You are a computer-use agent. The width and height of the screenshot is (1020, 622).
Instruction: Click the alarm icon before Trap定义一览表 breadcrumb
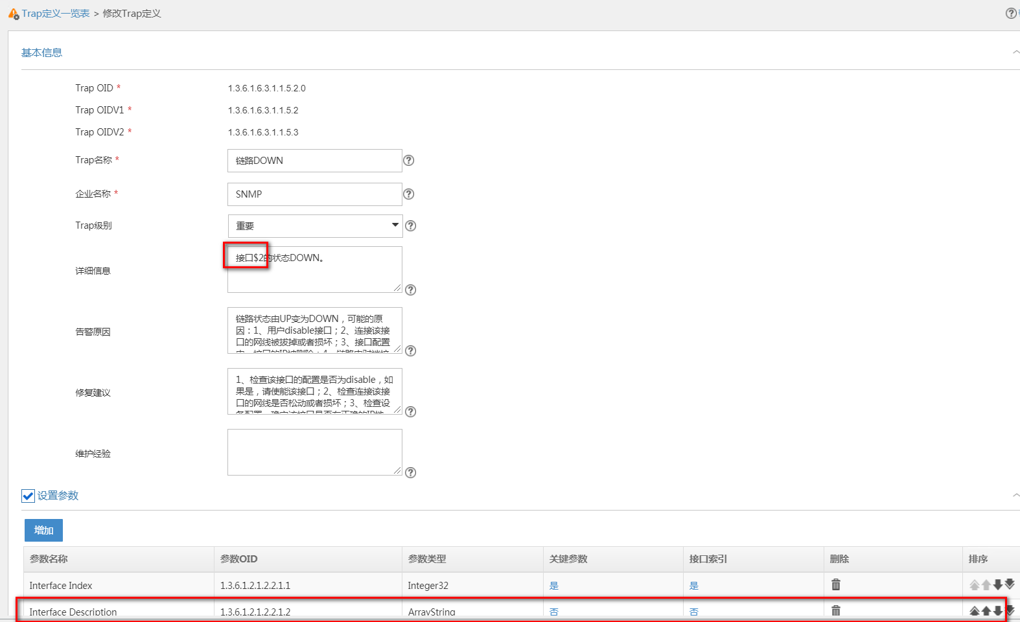(14, 14)
